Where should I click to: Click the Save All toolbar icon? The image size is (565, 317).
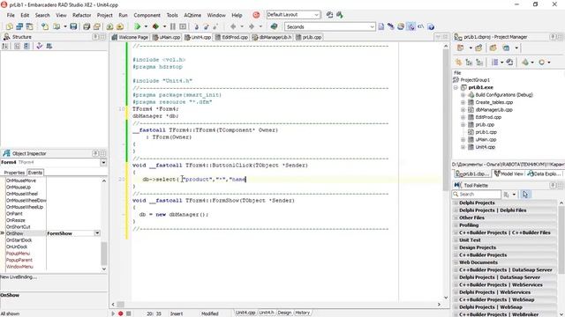87,26
